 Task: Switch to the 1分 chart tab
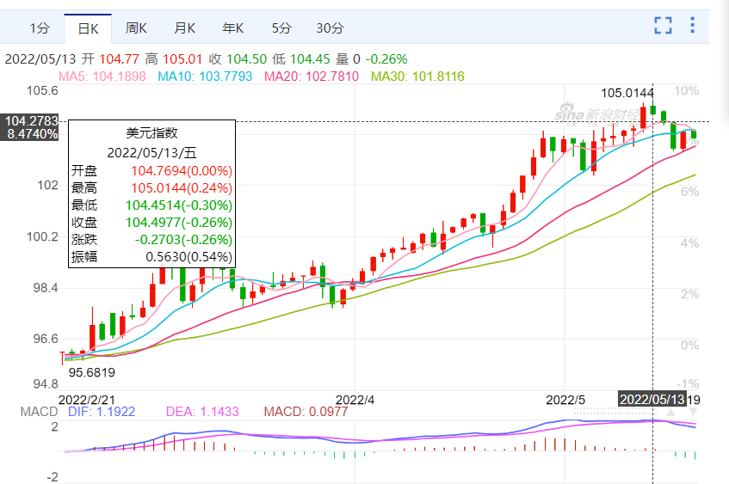(x=40, y=28)
